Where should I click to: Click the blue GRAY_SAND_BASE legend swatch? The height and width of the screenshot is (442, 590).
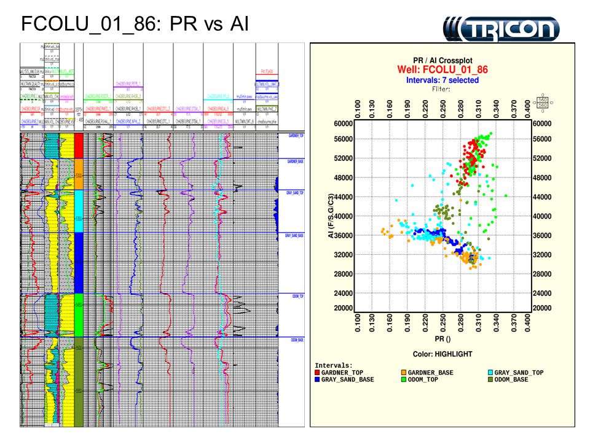(x=317, y=379)
